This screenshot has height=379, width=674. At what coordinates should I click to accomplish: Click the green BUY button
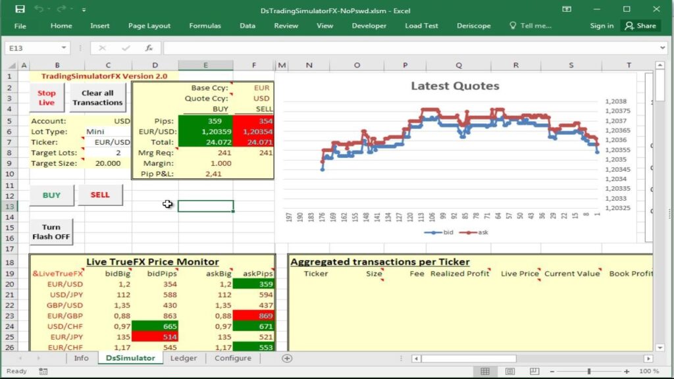pyautogui.click(x=51, y=195)
